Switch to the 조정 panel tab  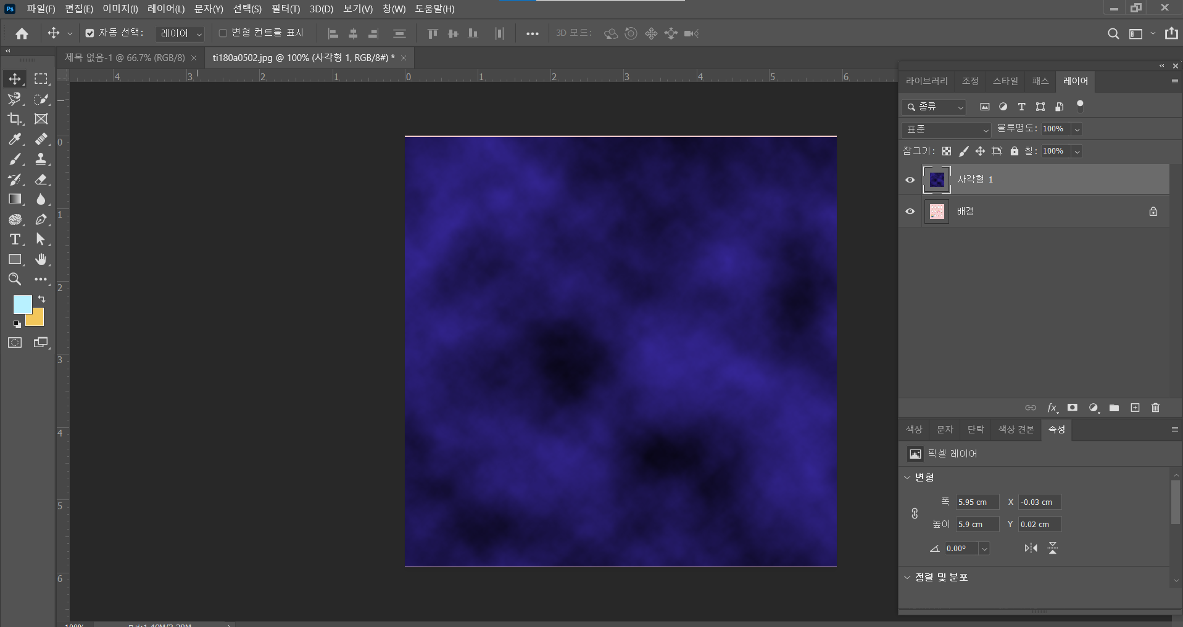(970, 81)
